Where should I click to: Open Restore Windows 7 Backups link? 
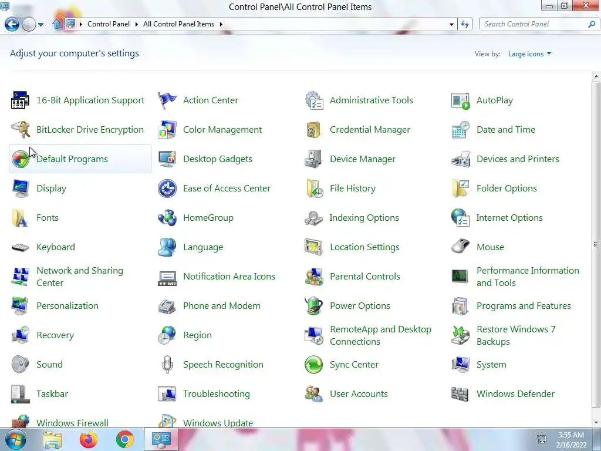[x=516, y=335]
